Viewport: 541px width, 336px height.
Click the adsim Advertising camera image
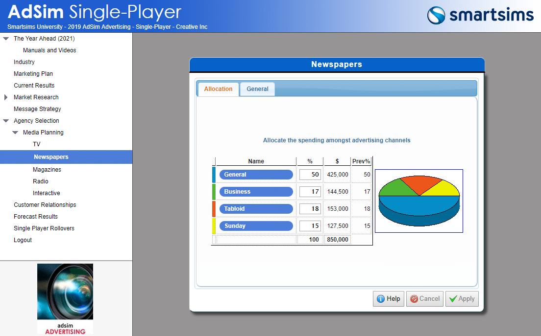65,298
